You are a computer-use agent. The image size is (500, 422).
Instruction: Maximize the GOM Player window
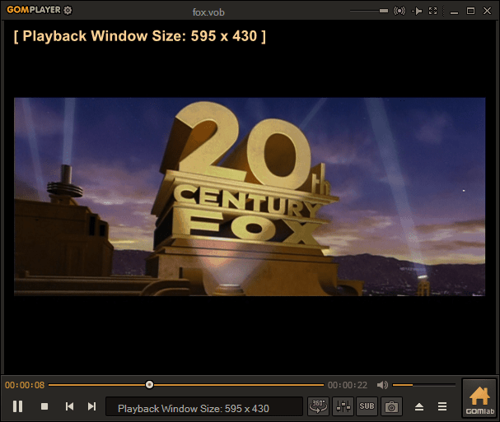470,11
